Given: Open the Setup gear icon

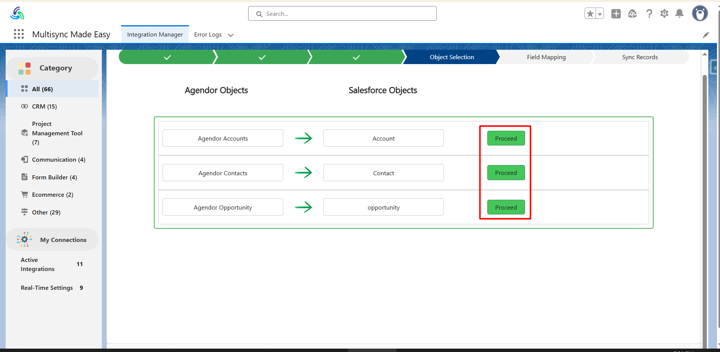Looking at the screenshot, I should pyautogui.click(x=664, y=14).
